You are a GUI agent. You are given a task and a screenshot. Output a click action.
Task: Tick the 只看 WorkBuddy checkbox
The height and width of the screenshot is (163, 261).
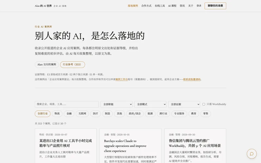tap(204, 104)
